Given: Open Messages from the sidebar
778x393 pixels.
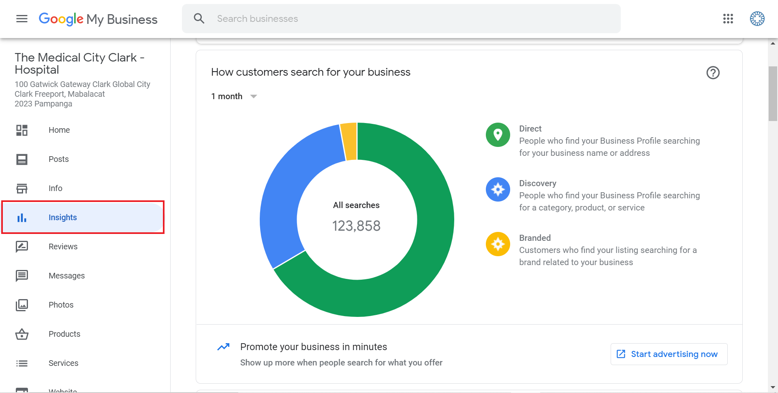Looking at the screenshot, I should tap(66, 276).
